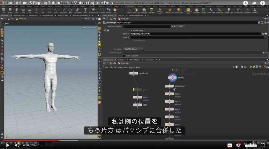
Task: Click the Clear button
Action: click(180, 27)
